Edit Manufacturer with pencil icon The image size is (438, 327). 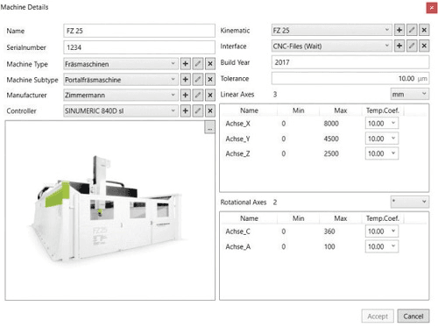point(198,96)
